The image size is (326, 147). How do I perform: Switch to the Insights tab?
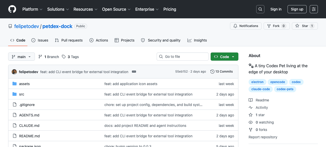pyautogui.click(x=197, y=40)
